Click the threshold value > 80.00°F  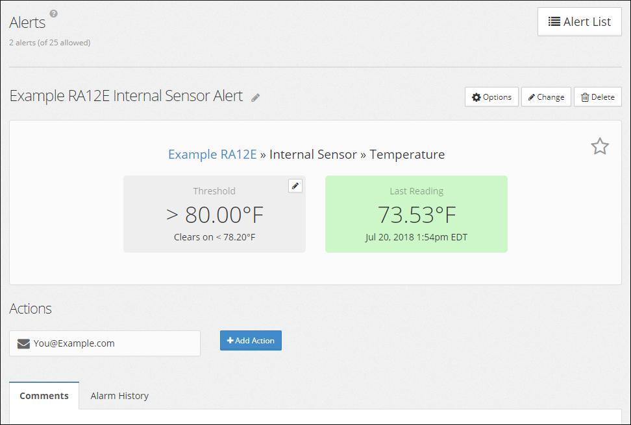click(x=214, y=214)
